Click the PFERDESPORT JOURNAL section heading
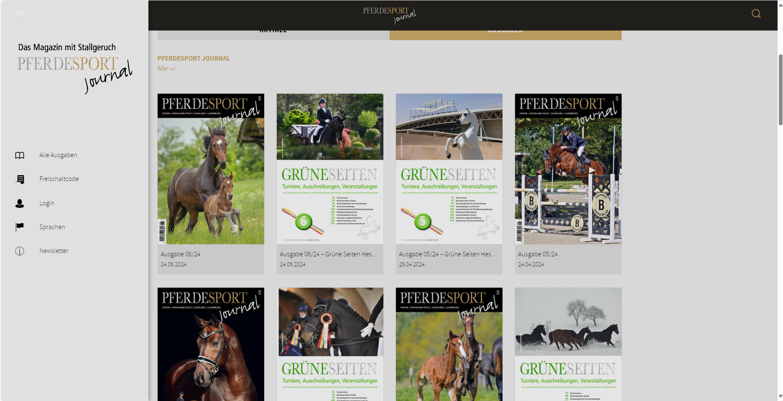This screenshot has height=401, width=783. [194, 59]
